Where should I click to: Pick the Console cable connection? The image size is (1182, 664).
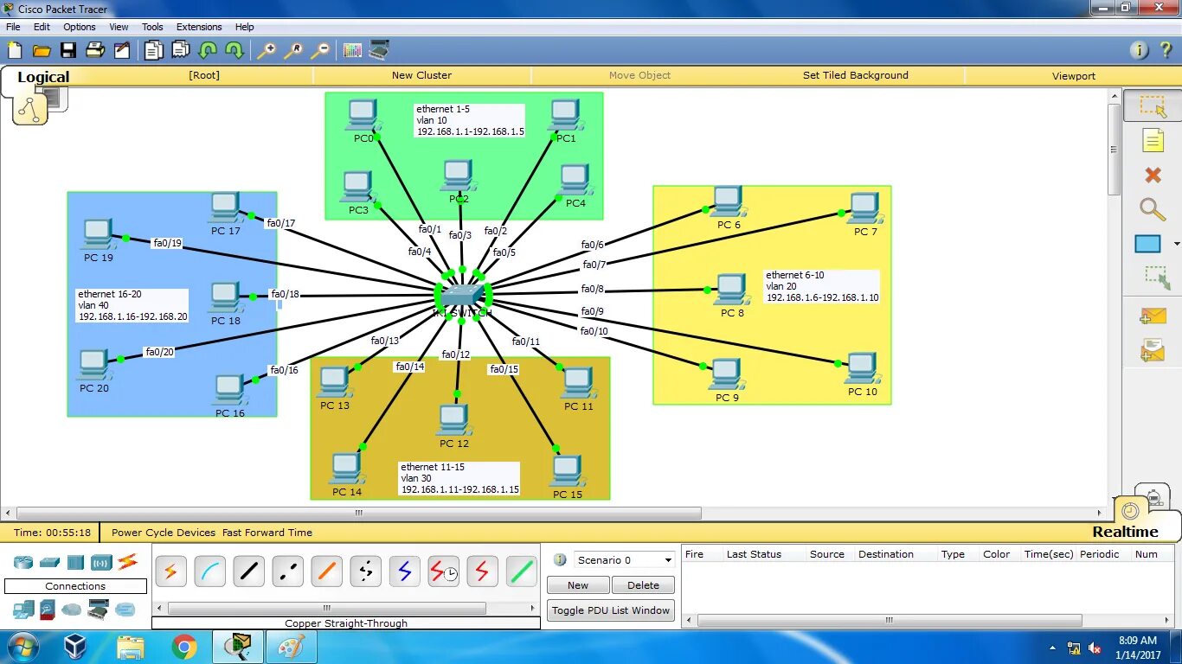click(x=209, y=571)
